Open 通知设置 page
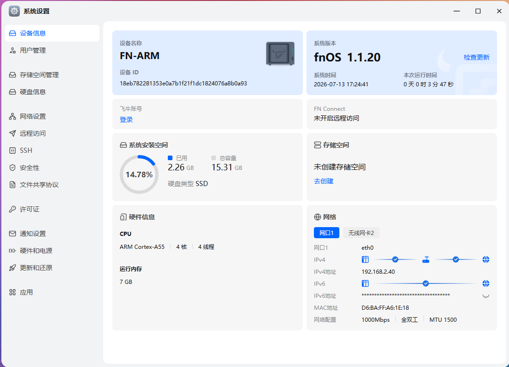 tap(52, 234)
